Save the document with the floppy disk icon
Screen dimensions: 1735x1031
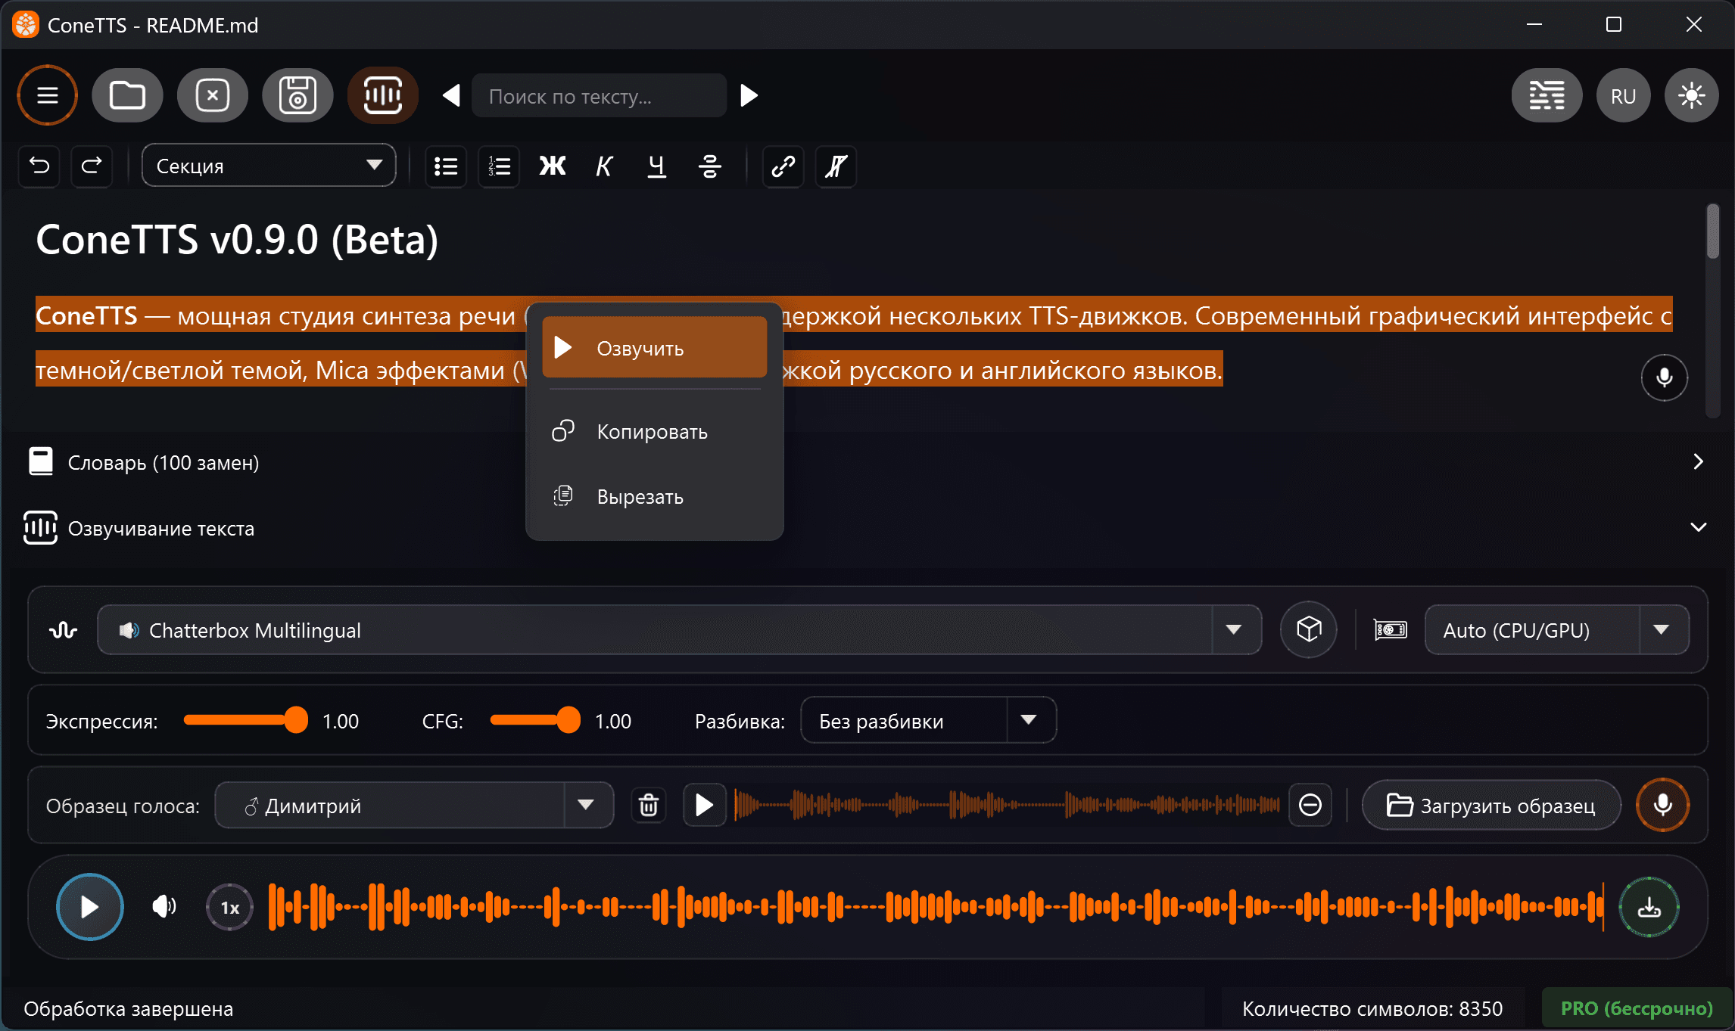(297, 95)
